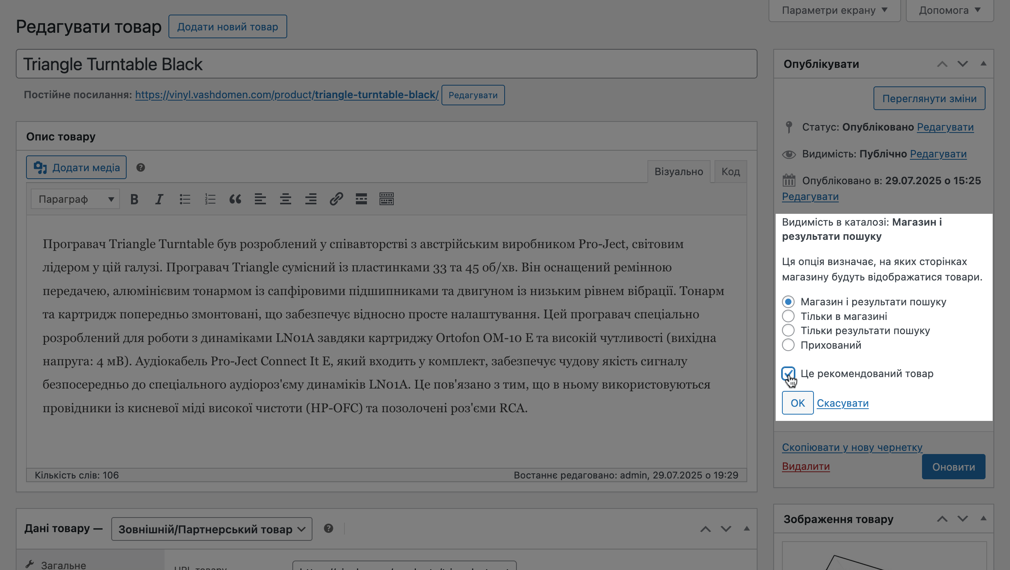1010x570 pixels.
Task: Confirm visibility with the OK button
Action: pyautogui.click(x=798, y=403)
